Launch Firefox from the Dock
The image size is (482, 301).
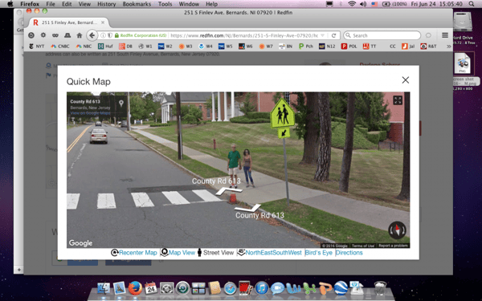pos(135,288)
